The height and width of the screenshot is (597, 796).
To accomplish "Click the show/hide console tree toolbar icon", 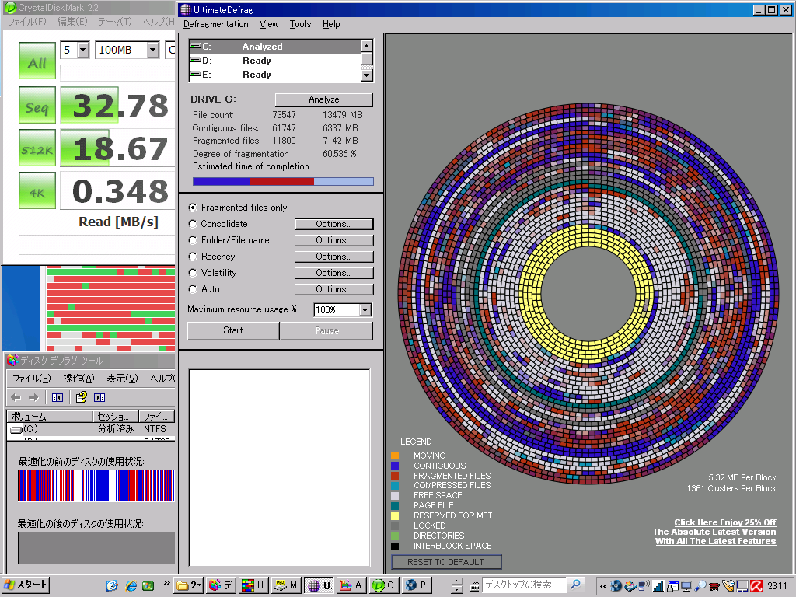I will click(57, 397).
